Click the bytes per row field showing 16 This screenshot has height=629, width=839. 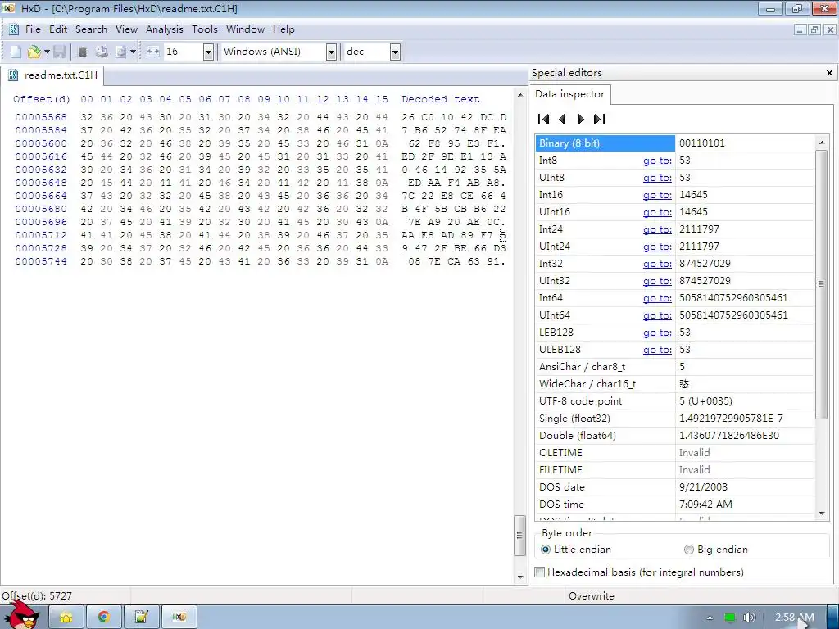click(x=183, y=52)
